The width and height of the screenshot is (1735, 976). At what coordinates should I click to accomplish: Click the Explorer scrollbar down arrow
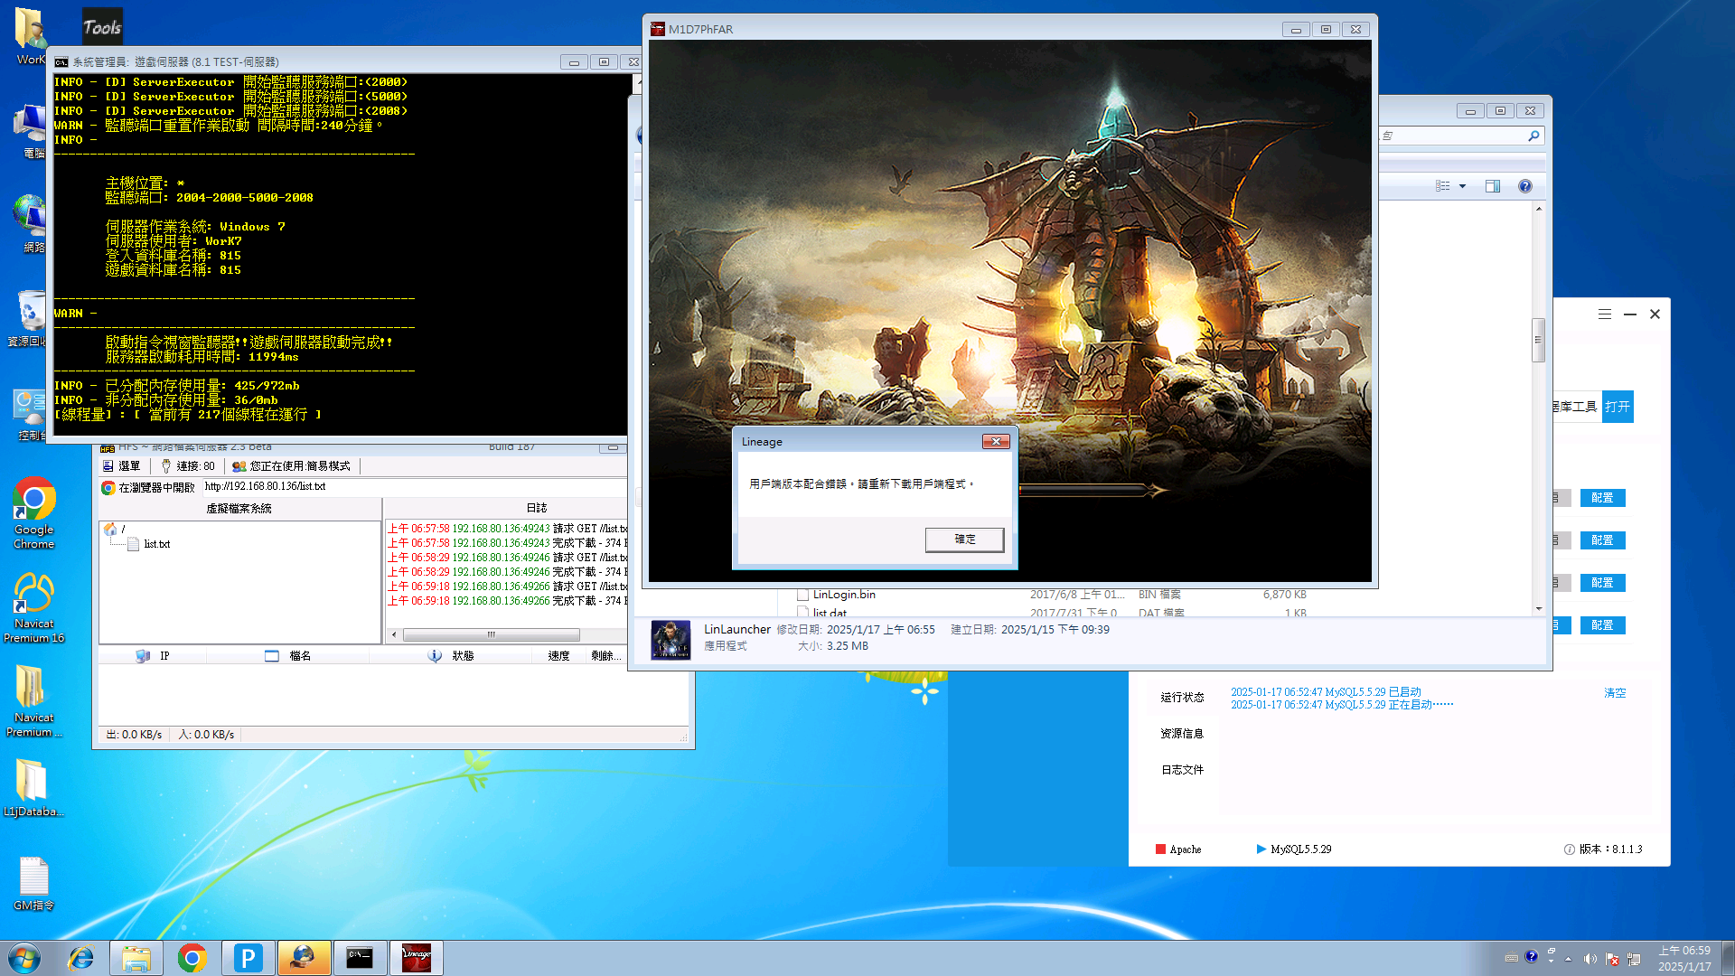click(x=1539, y=609)
